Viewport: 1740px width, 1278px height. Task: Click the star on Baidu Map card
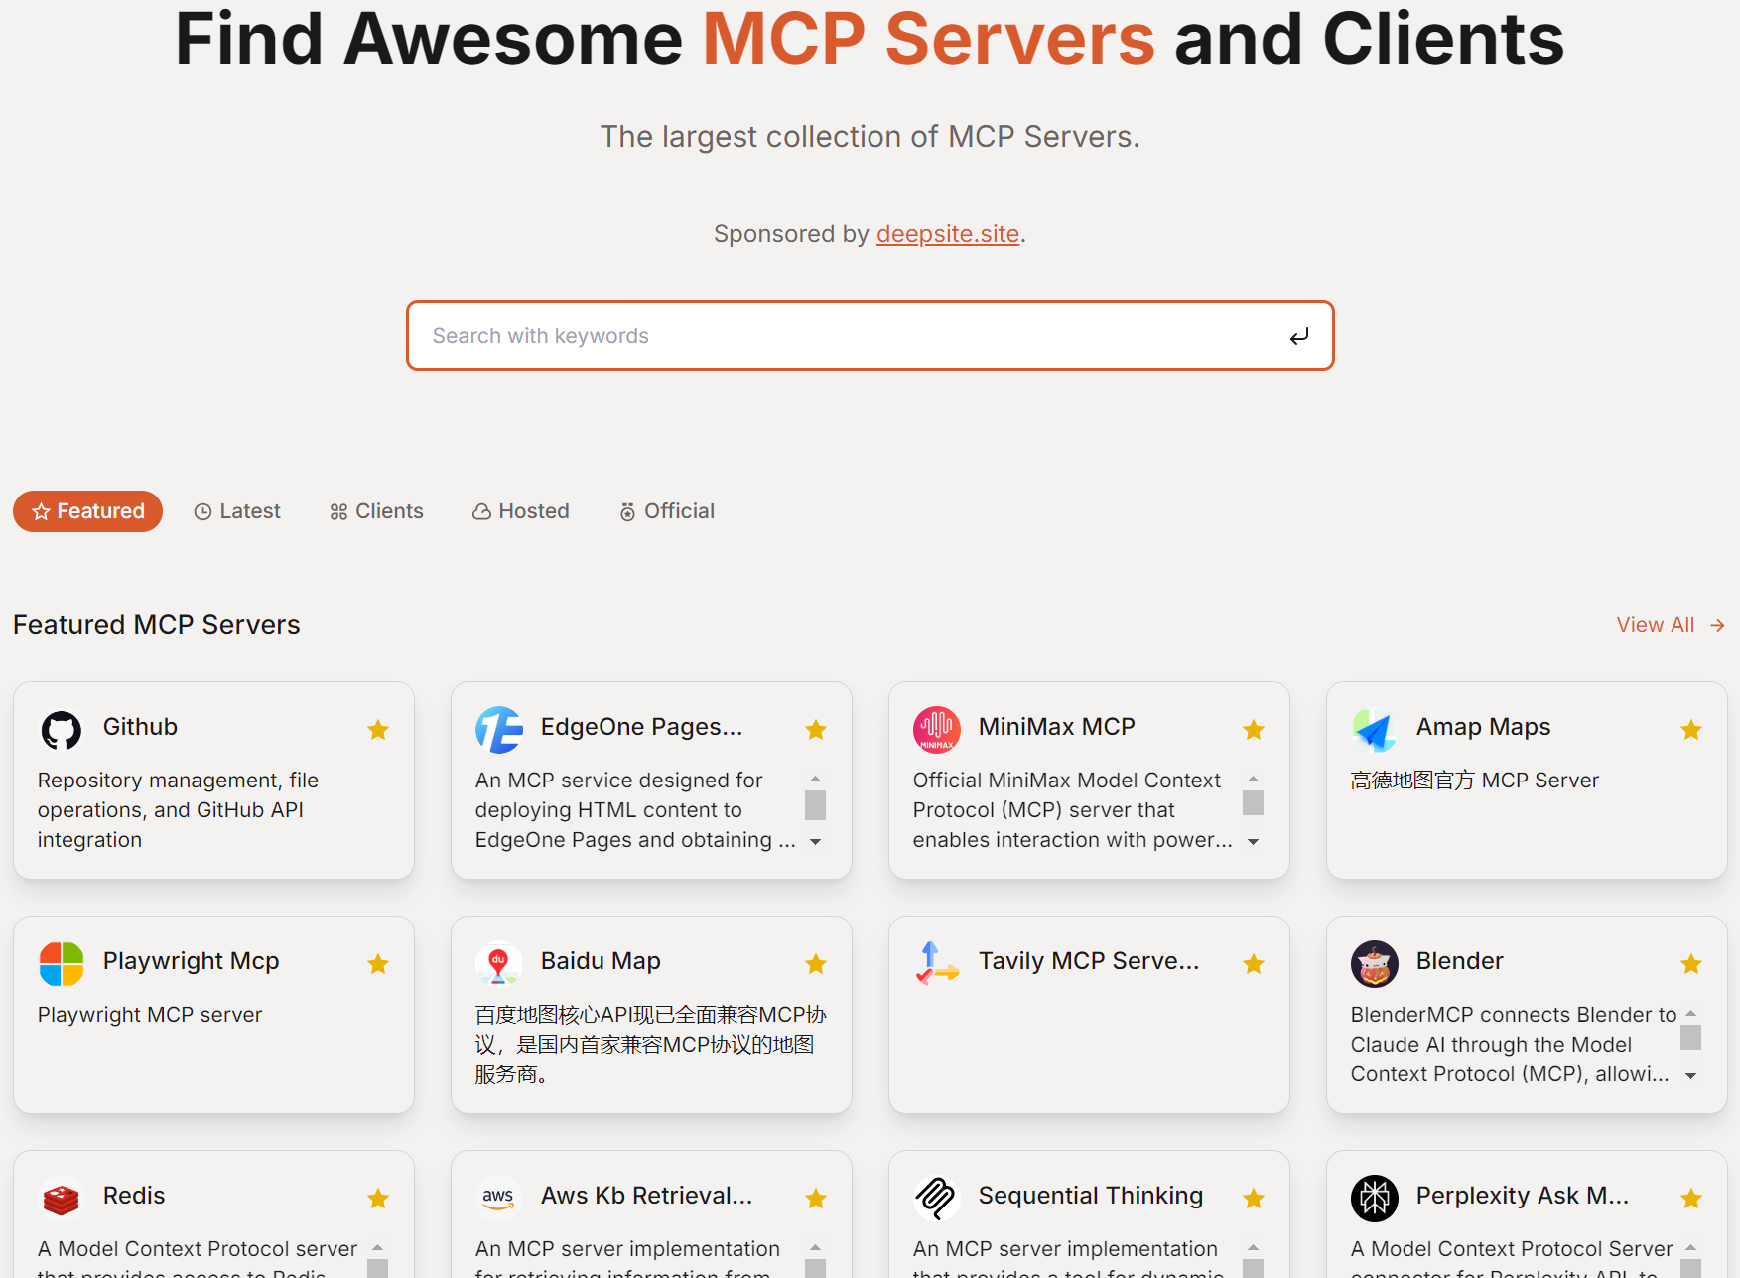point(816,964)
